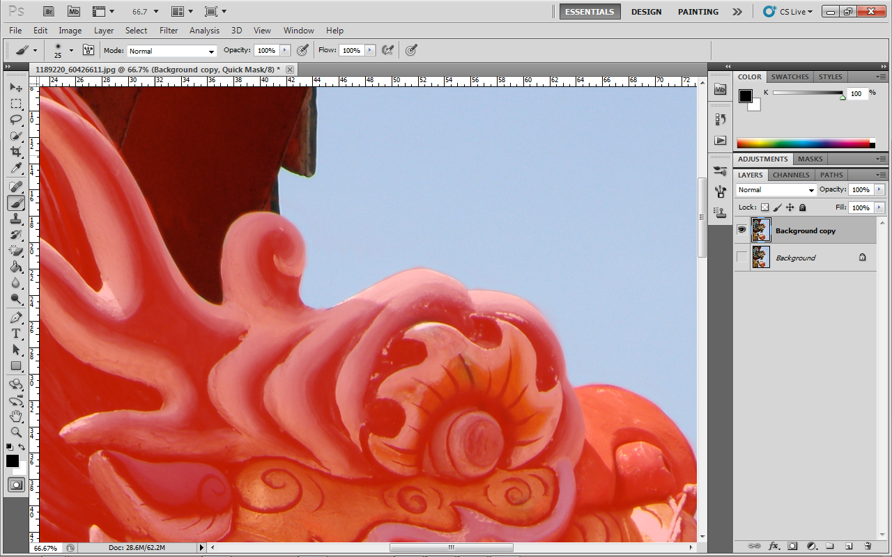Toggle the airbrush option
This screenshot has width=892, height=557.
[x=388, y=50]
